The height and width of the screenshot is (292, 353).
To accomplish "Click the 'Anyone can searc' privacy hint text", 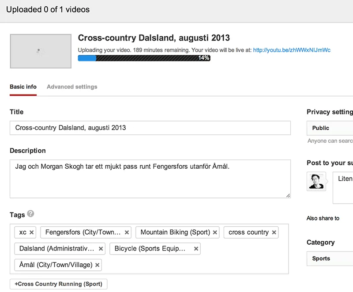I will (330, 141).
